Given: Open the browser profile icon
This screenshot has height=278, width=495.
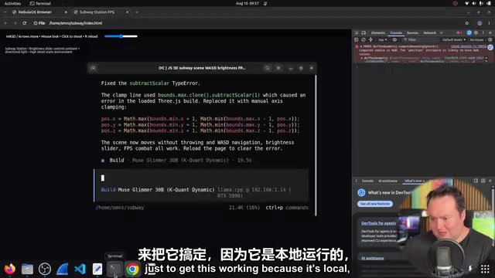Looking at the screenshot, I should point(480,23).
